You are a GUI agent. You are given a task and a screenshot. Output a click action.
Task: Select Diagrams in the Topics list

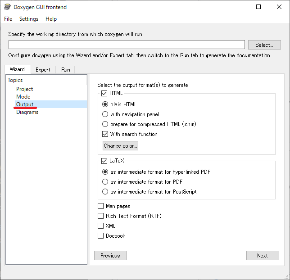tap(27, 112)
